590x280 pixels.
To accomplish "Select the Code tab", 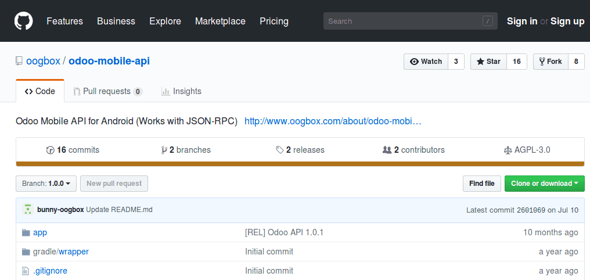I will pos(40,91).
